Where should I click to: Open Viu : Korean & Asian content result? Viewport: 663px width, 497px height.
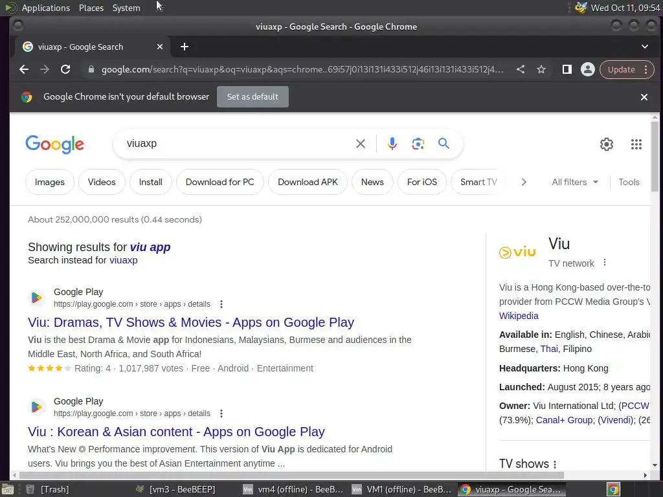pos(176,432)
